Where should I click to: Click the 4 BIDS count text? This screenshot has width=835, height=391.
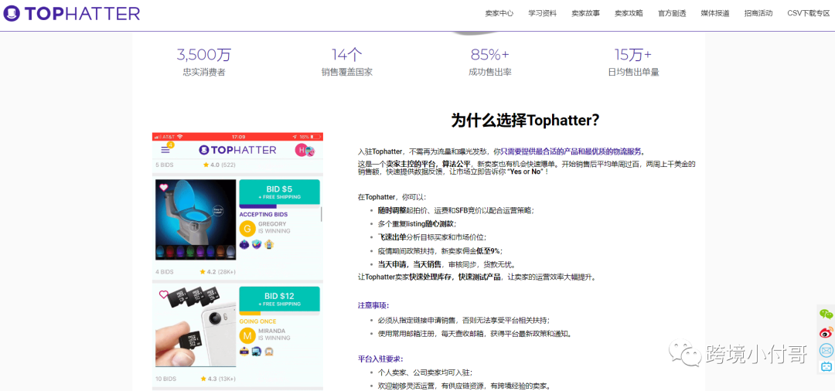(x=165, y=272)
